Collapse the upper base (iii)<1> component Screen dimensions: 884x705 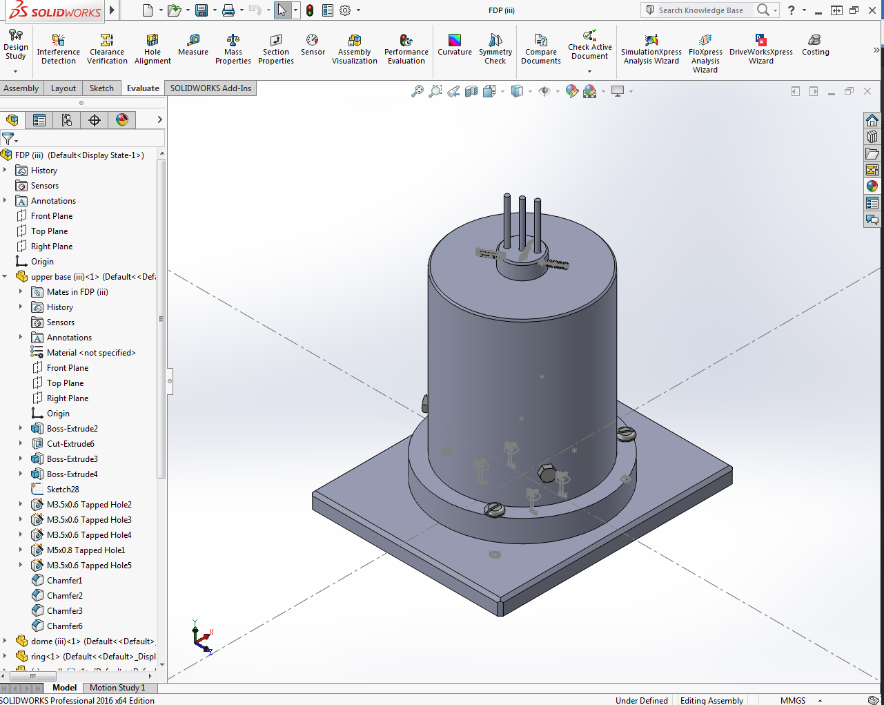point(5,277)
